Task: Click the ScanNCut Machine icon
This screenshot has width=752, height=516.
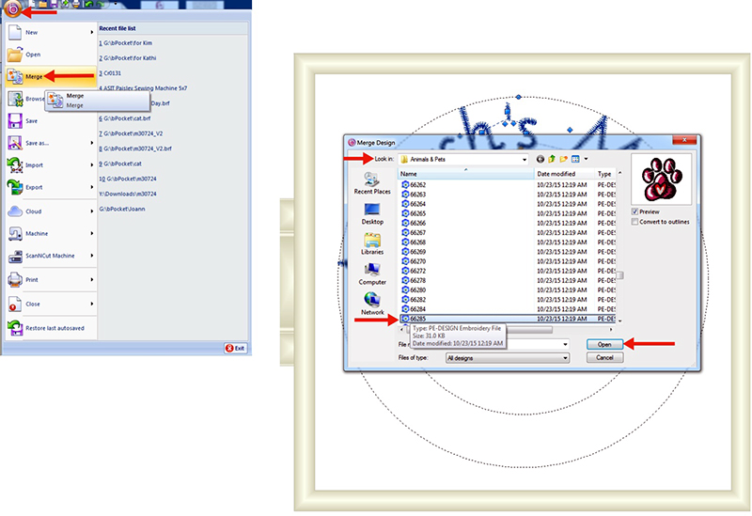Action: (17, 256)
